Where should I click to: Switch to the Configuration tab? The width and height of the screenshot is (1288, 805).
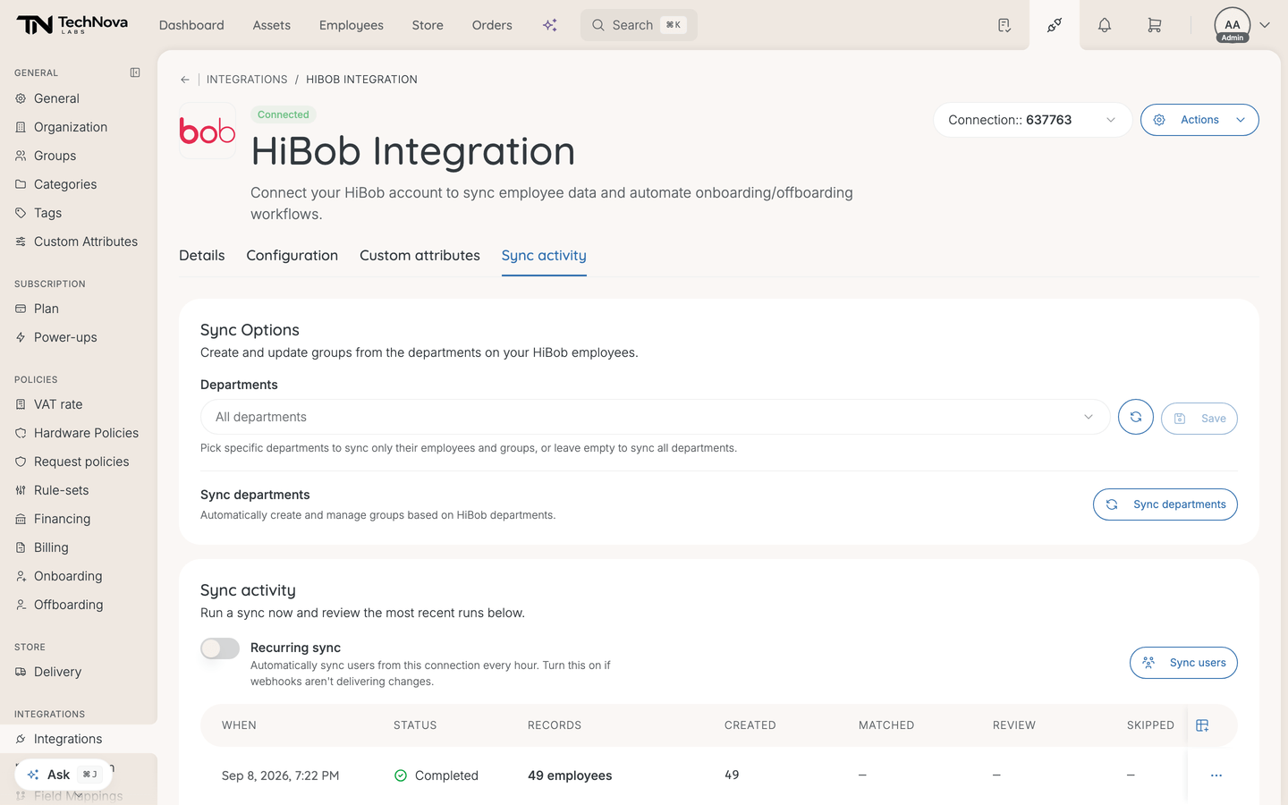(292, 256)
